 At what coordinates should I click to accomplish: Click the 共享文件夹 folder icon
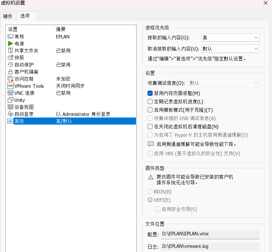coord(11,51)
